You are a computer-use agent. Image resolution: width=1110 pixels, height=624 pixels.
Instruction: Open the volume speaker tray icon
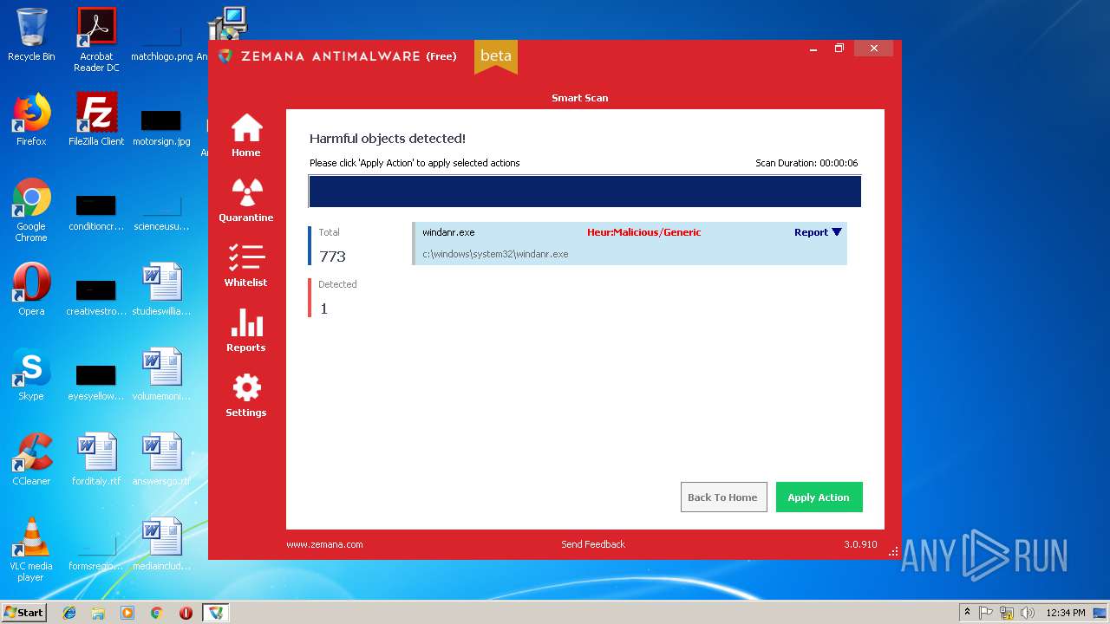click(x=1028, y=613)
